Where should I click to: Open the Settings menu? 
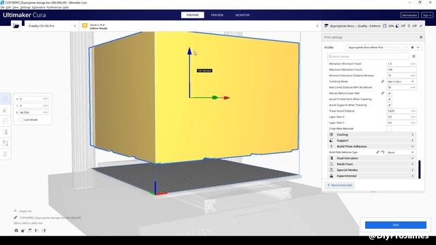coord(25,7)
